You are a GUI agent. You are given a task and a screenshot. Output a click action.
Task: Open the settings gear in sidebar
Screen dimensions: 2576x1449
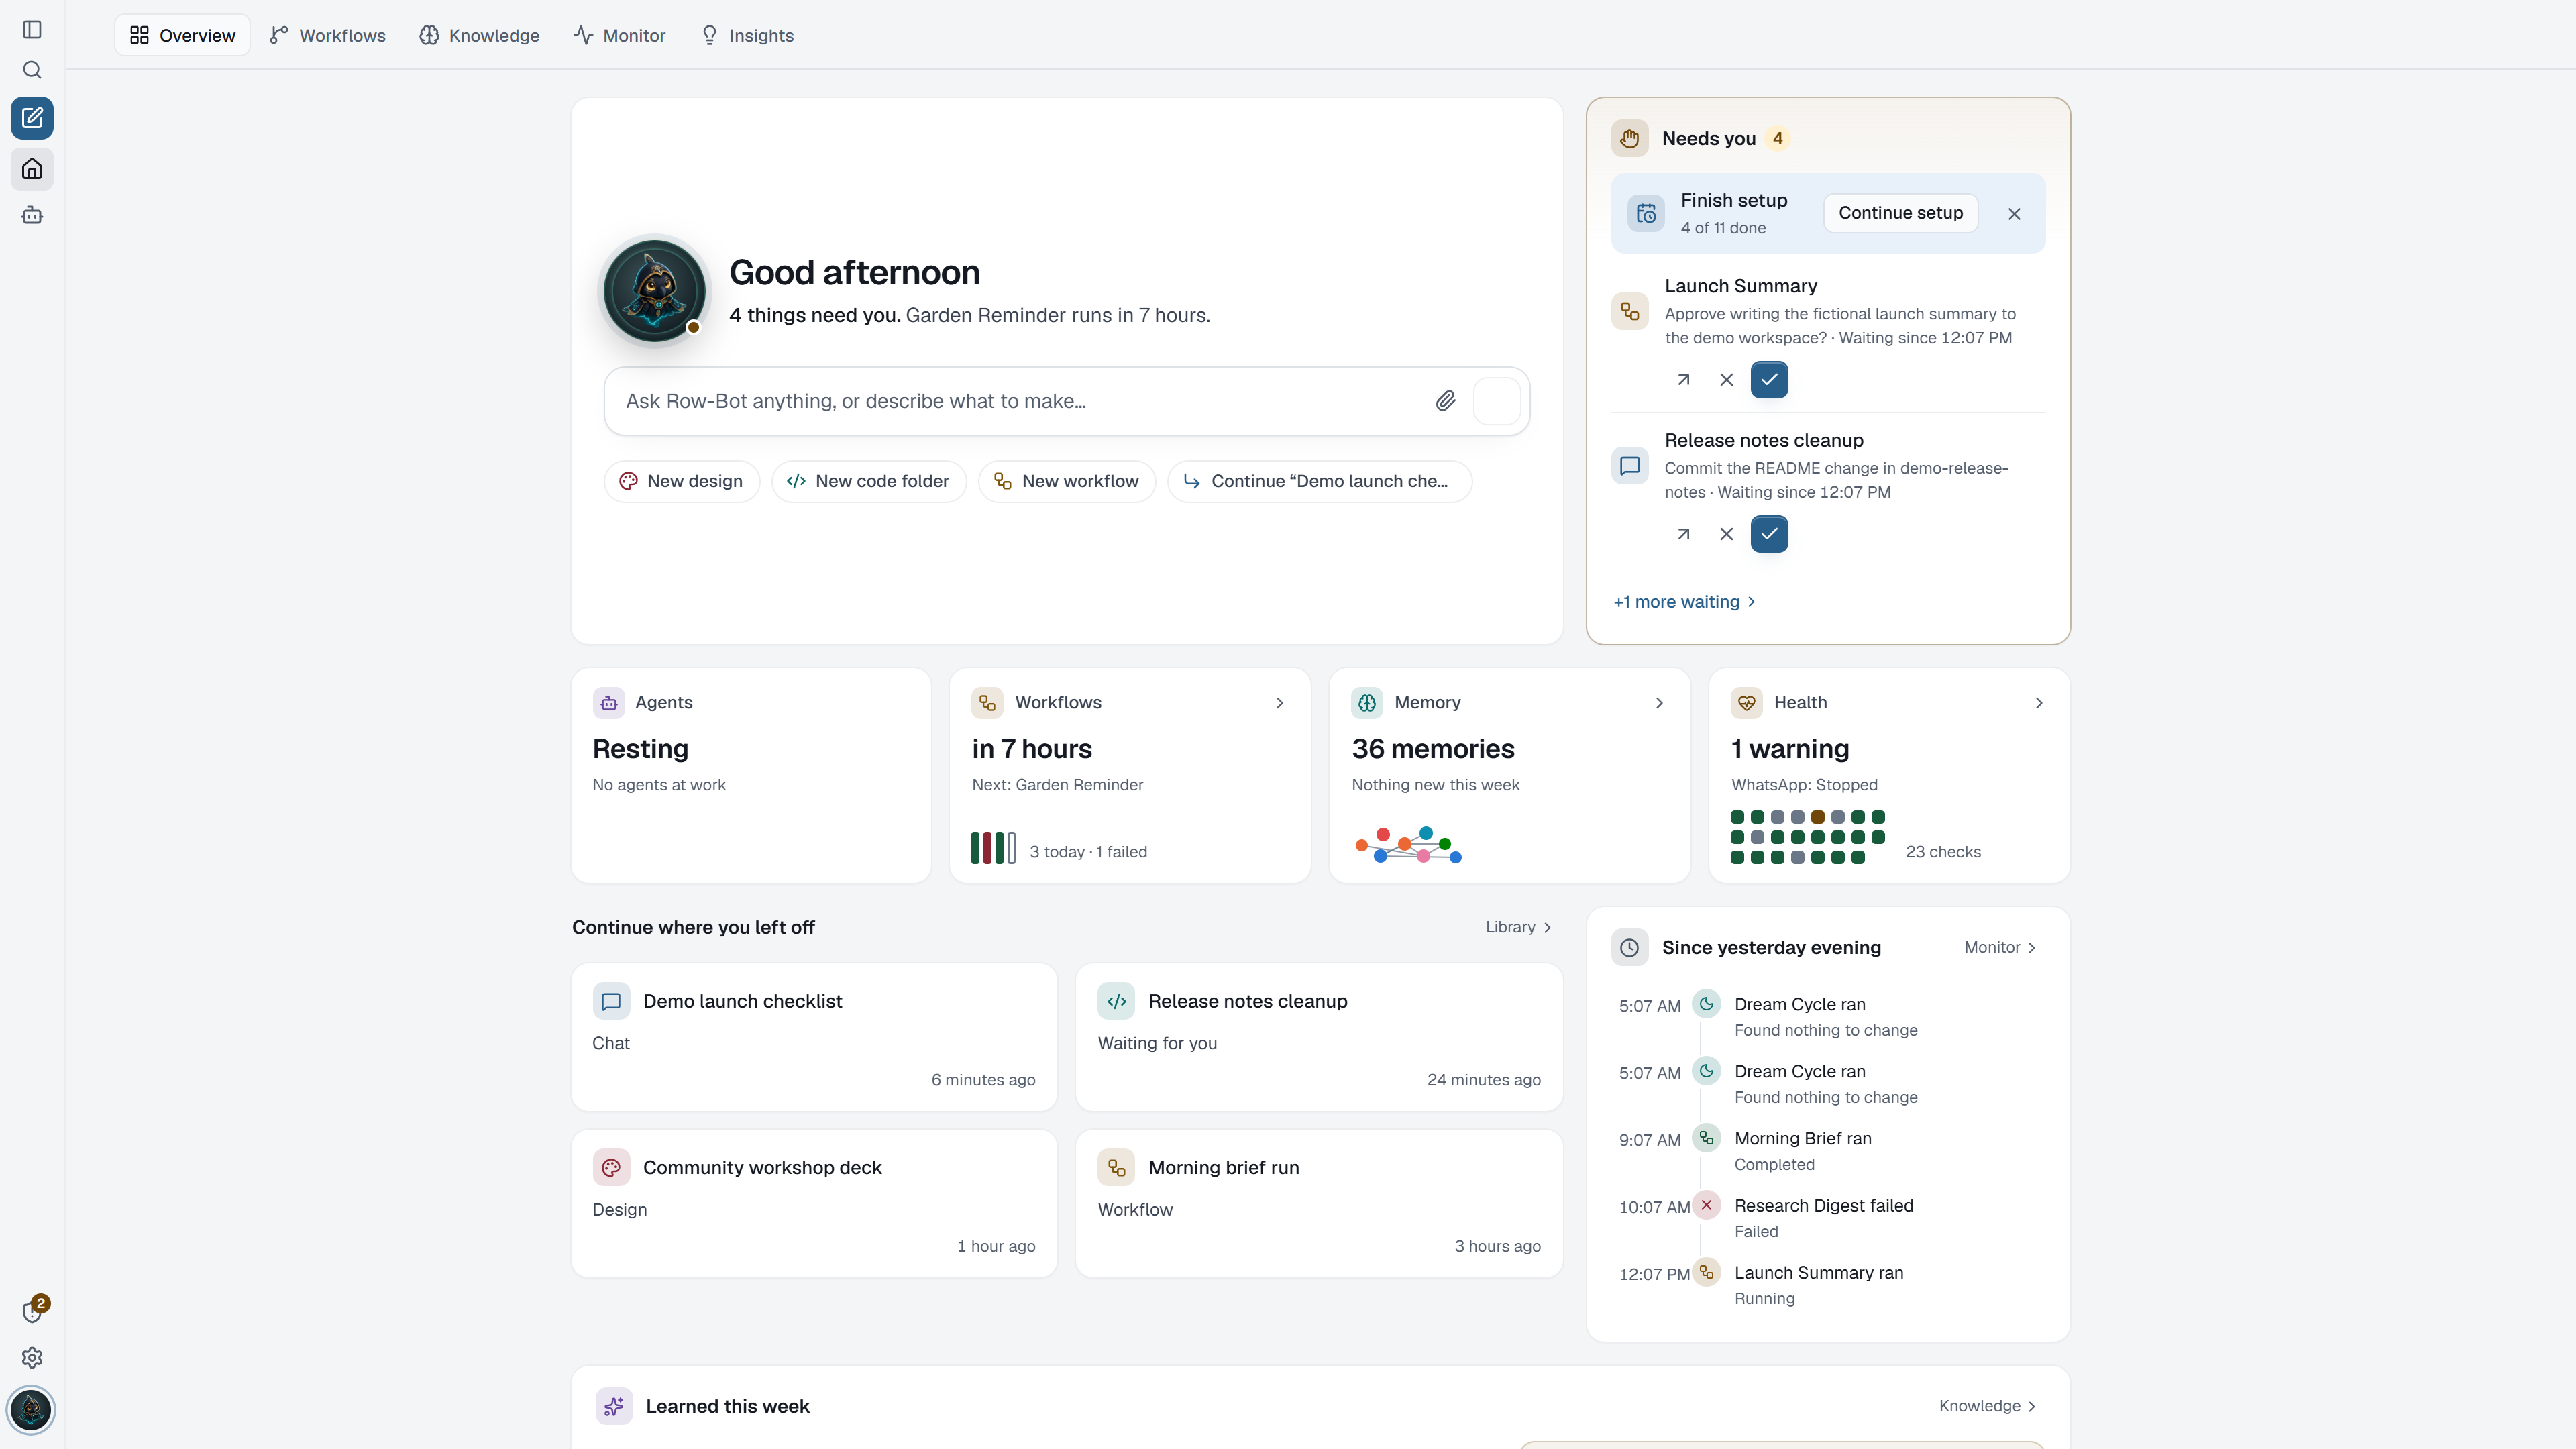tap(32, 1357)
